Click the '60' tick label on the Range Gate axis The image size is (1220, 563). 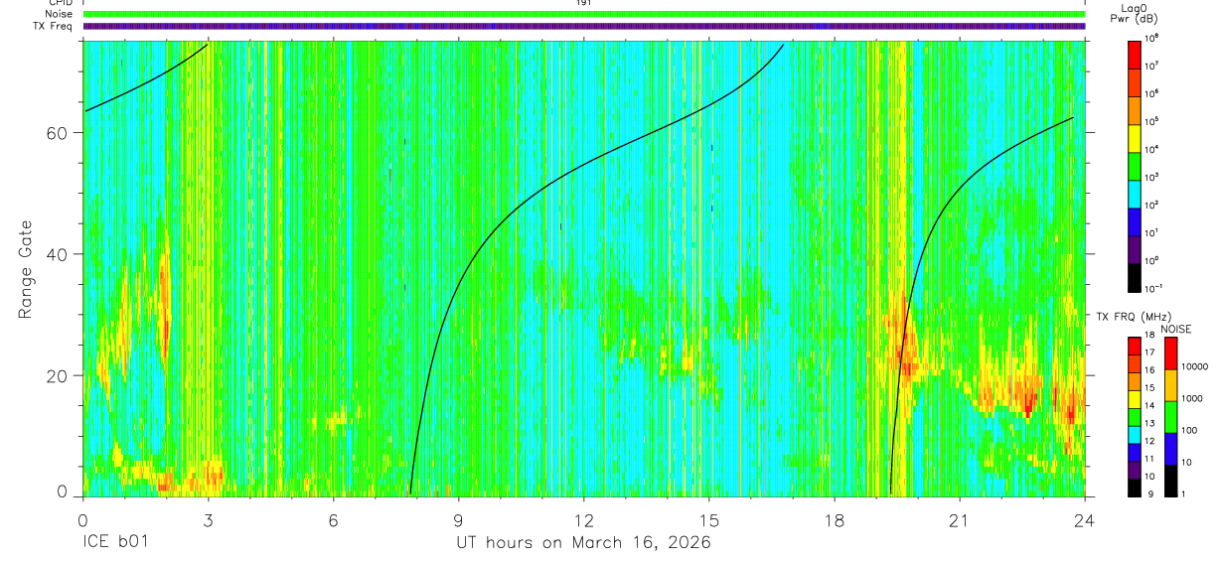pyautogui.click(x=58, y=133)
